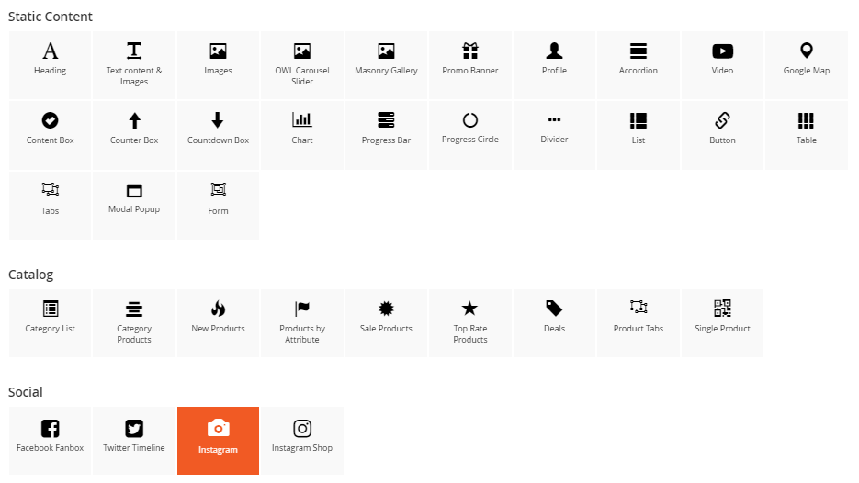The width and height of the screenshot is (859, 483).
Task: Select the Table grid element
Action: (x=806, y=134)
